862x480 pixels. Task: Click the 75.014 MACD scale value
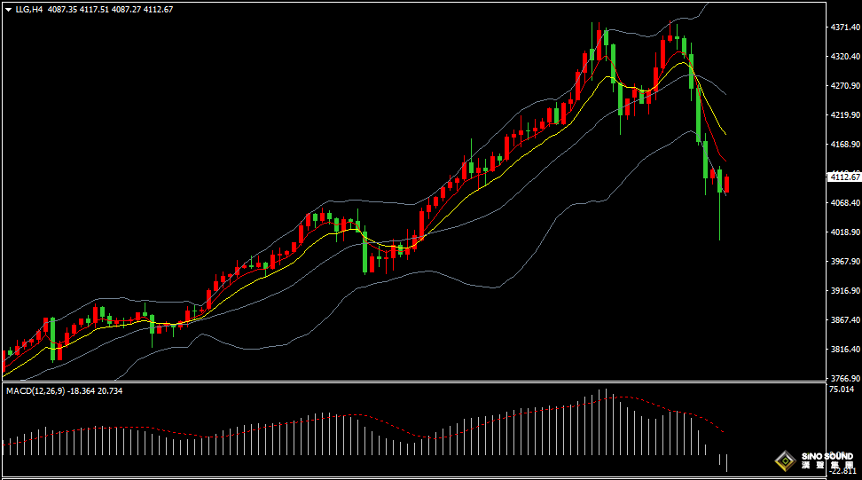(842, 389)
